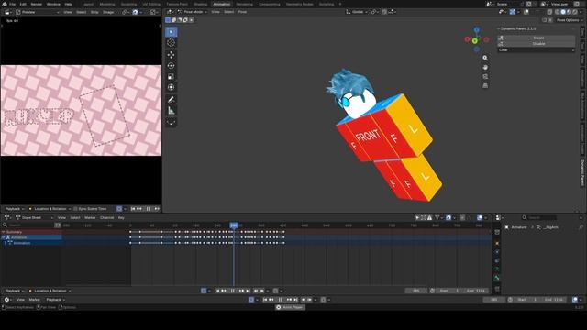Open the Location & Rotation keying set in dope sheet footer
The image size is (587, 330).
point(50,291)
